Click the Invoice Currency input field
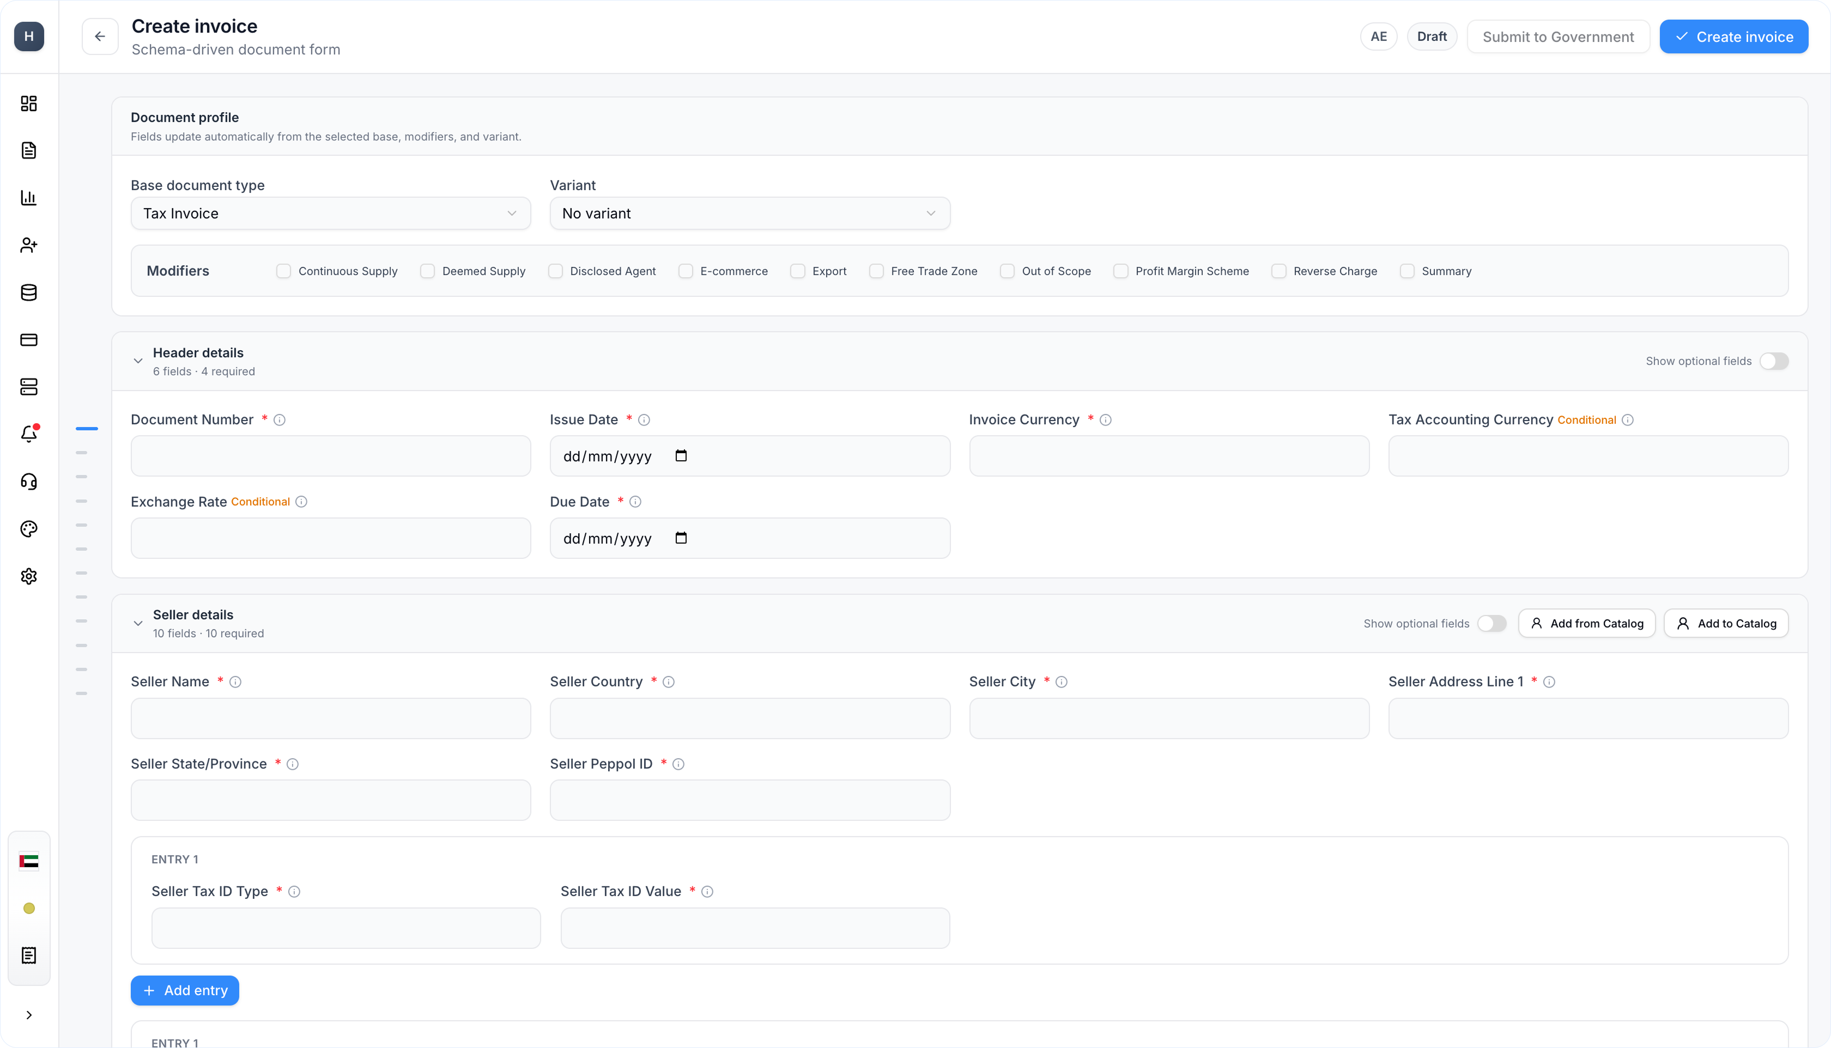 click(1168, 455)
